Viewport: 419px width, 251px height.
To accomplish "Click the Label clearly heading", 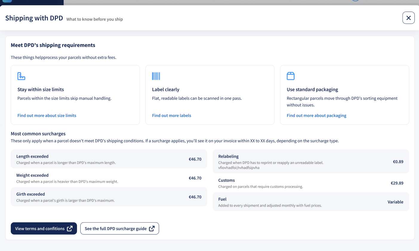I will click(x=166, y=89).
